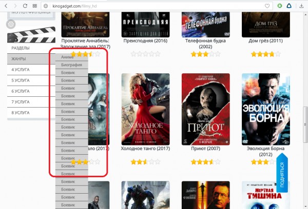Click the Мертвая тишина poster

coord(266,195)
